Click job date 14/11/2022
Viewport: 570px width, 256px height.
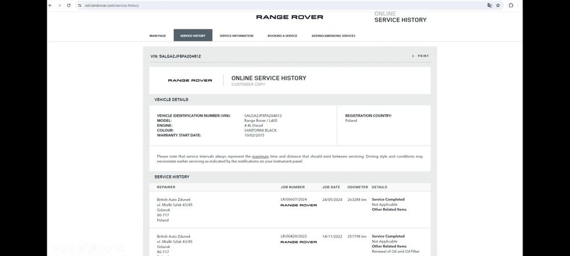(x=332, y=237)
